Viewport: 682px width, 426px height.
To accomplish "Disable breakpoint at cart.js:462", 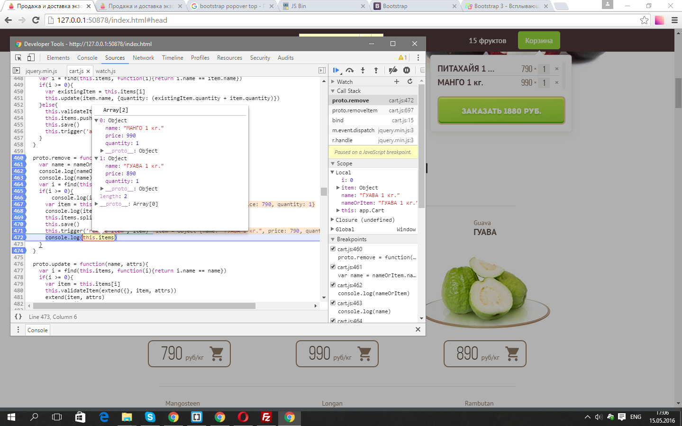I will pyautogui.click(x=333, y=285).
